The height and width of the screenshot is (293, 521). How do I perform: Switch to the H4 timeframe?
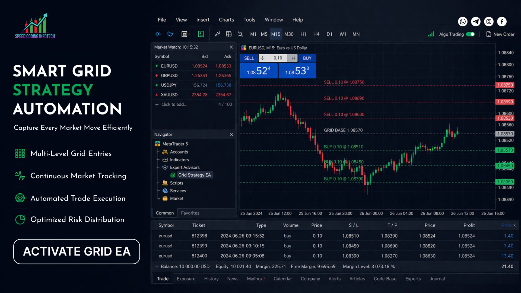[x=316, y=34]
